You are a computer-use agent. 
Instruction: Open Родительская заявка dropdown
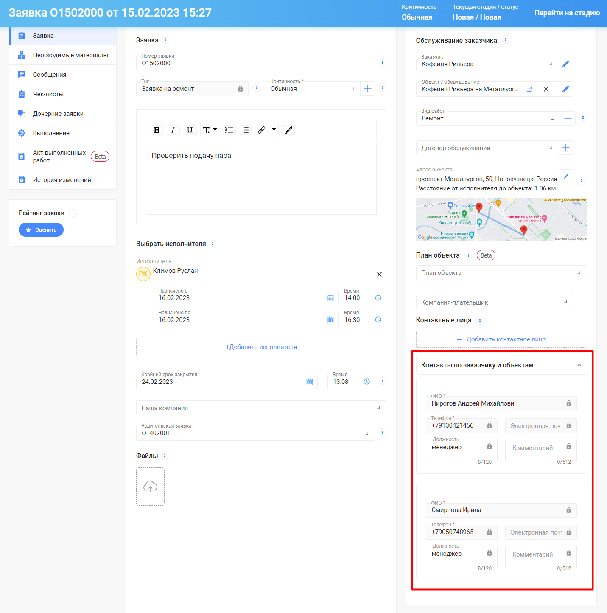(255, 433)
